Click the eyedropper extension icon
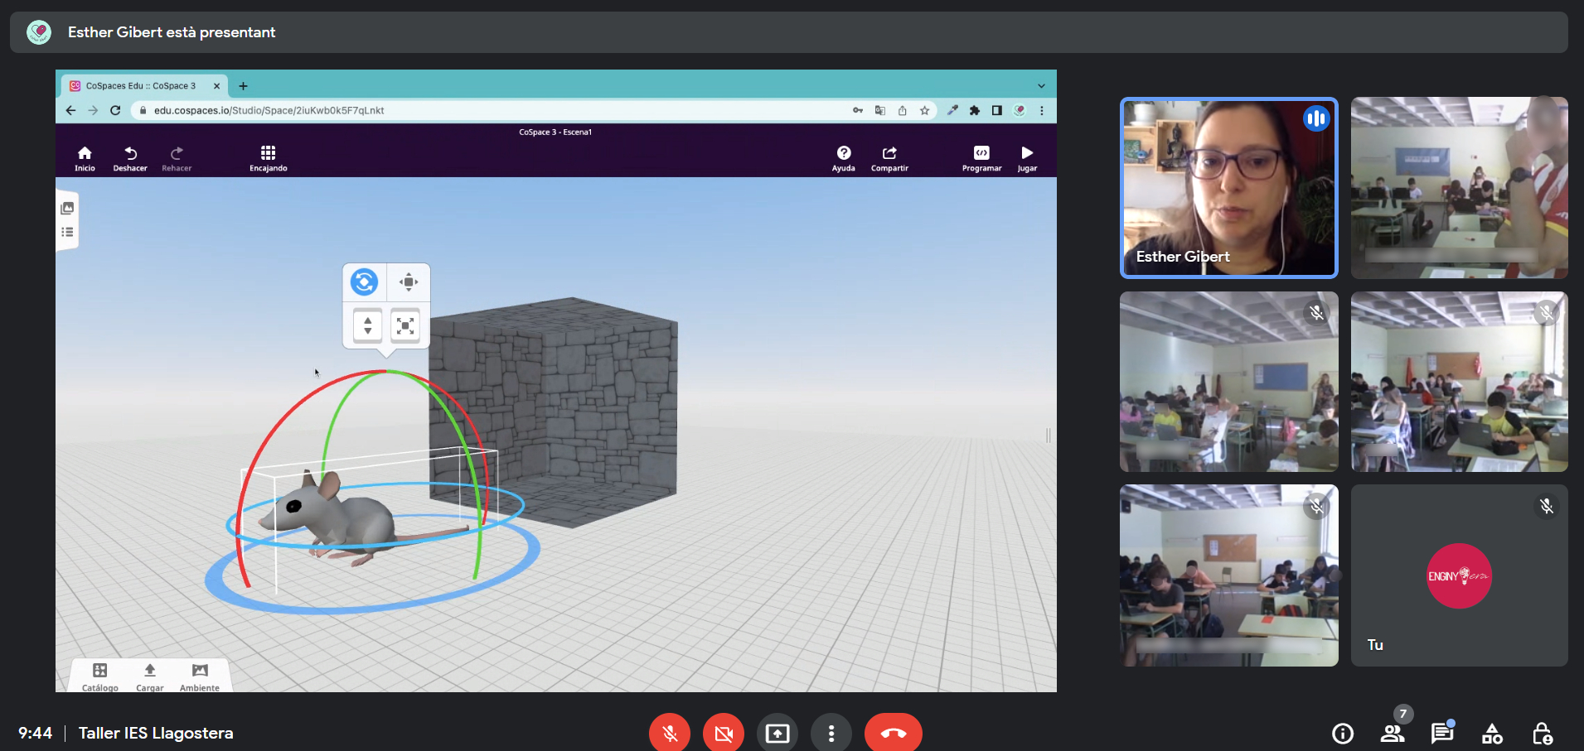 click(952, 110)
